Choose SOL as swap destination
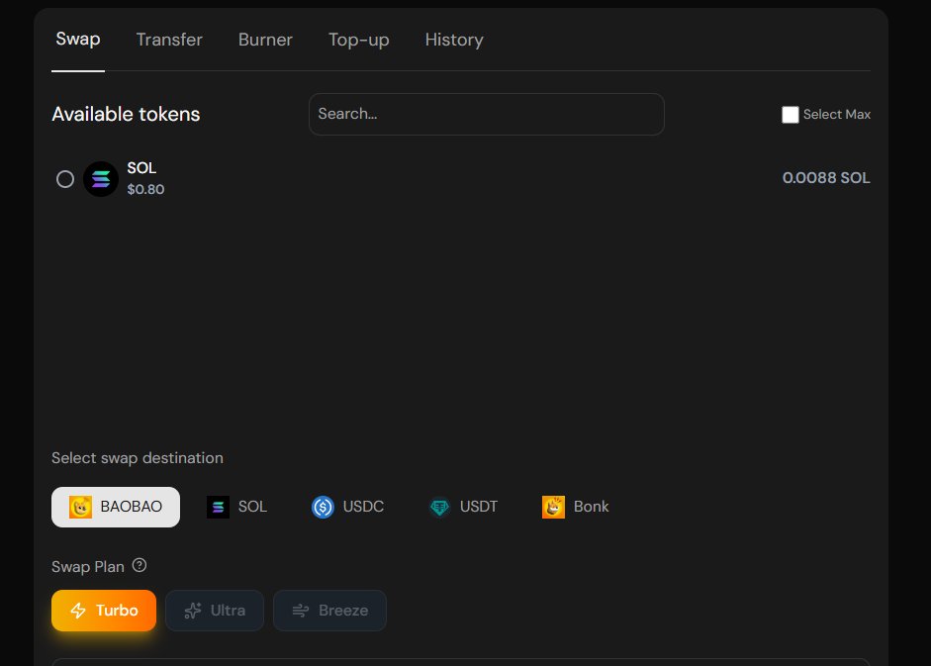This screenshot has width=931, height=666. (236, 507)
